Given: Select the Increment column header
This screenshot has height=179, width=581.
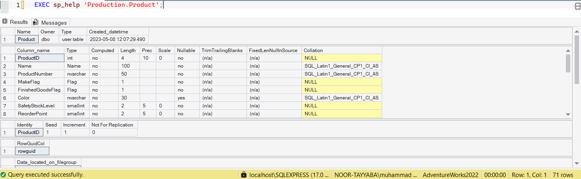Looking at the screenshot, I should [x=75, y=125].
